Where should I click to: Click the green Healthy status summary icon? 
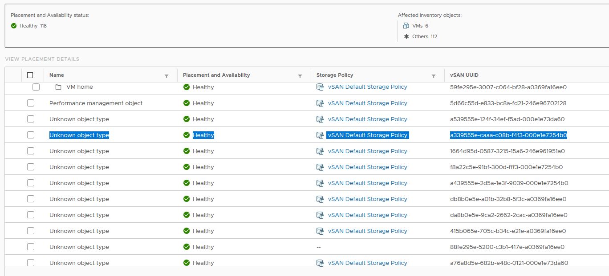point(14,26)
